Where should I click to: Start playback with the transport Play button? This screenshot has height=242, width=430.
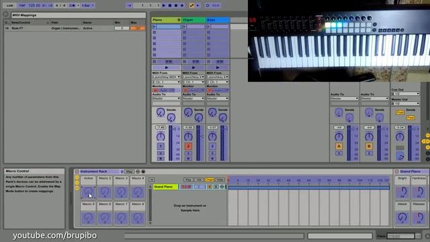click(164, 5)
